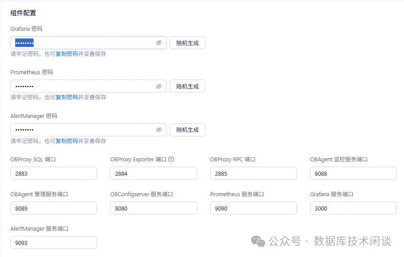Click 随机生成 for the Prometheus password
404x257 pixels.
coord(187,86)
